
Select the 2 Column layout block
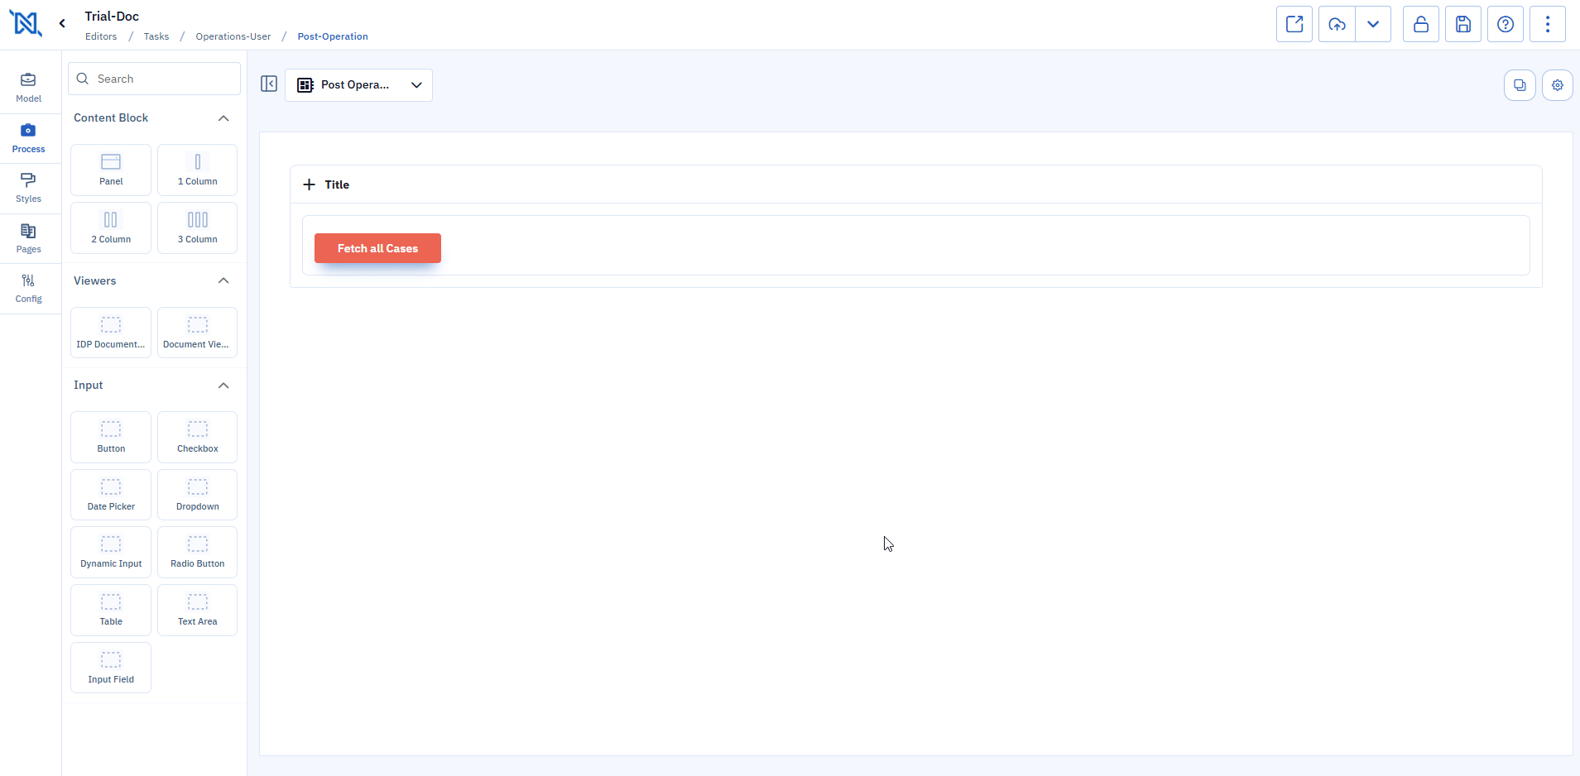[111, 228]
